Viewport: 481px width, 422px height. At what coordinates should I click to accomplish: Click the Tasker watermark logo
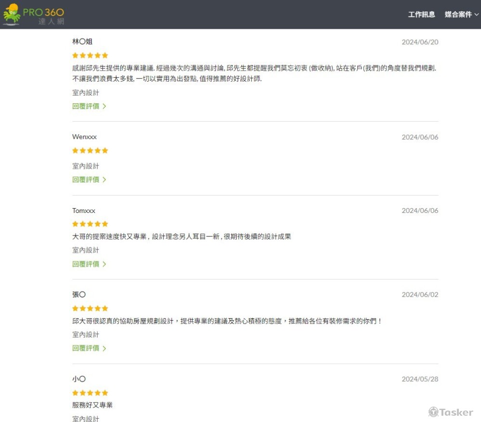450,412
